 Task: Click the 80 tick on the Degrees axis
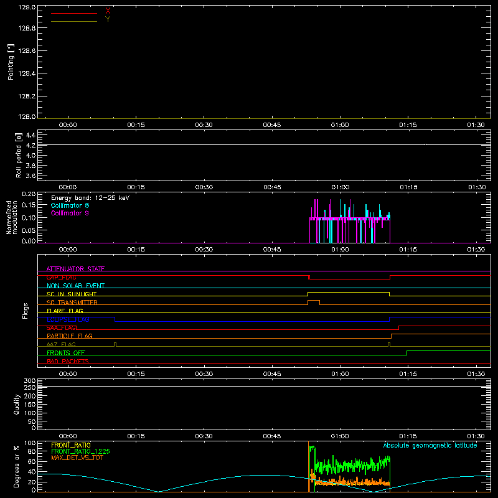coord(32,451)
